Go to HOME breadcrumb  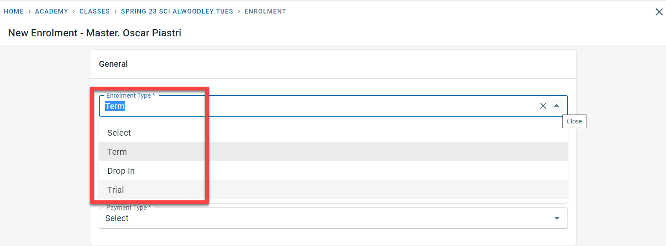[x=14, y=11]
